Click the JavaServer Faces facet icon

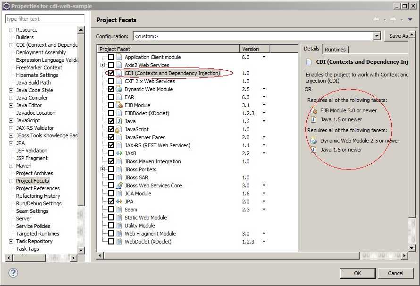(x=119, y=137)
